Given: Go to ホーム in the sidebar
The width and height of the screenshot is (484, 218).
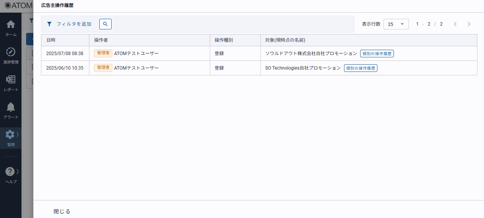Looking at the screenshot, I should (11, 28).
